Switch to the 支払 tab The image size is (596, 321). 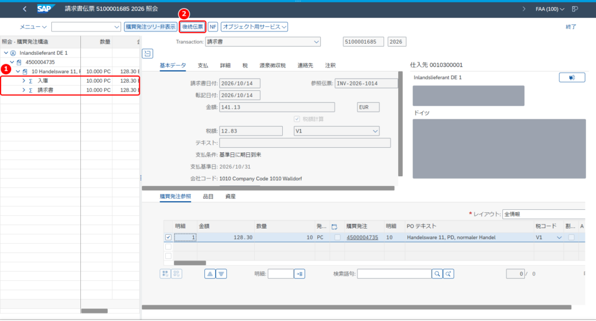(x=203, y=65)
